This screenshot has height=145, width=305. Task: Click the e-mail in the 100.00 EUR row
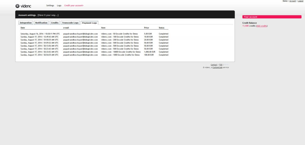[80, 55]
